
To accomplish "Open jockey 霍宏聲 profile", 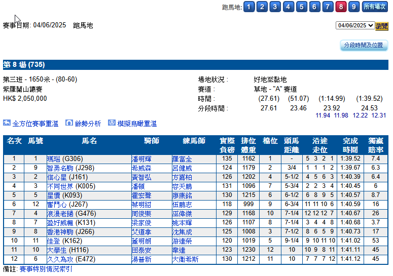I will click(141, 195).
